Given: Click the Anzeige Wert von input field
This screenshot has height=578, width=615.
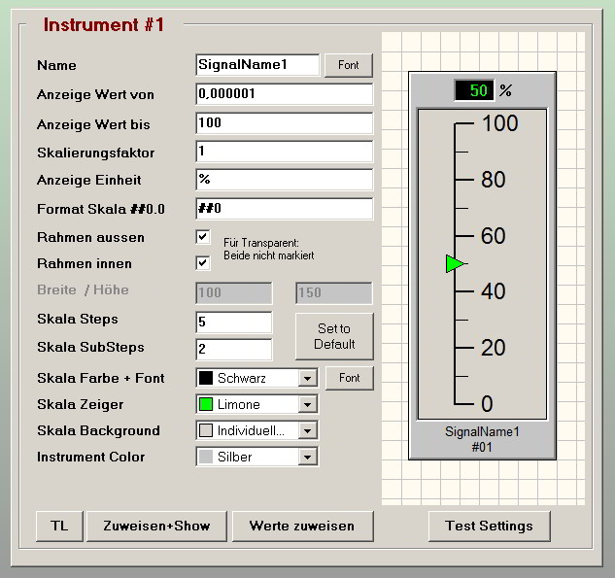Looking at the screenshot, I should pyautogui.click(x=284, y=93).
